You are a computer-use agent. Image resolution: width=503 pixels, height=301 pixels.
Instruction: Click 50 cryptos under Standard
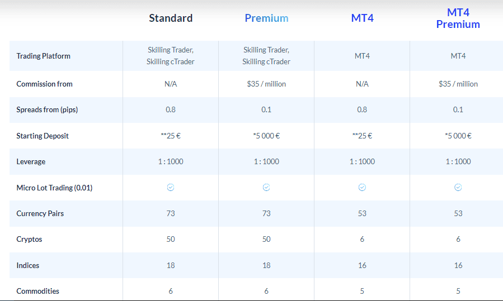coord(171,239)
